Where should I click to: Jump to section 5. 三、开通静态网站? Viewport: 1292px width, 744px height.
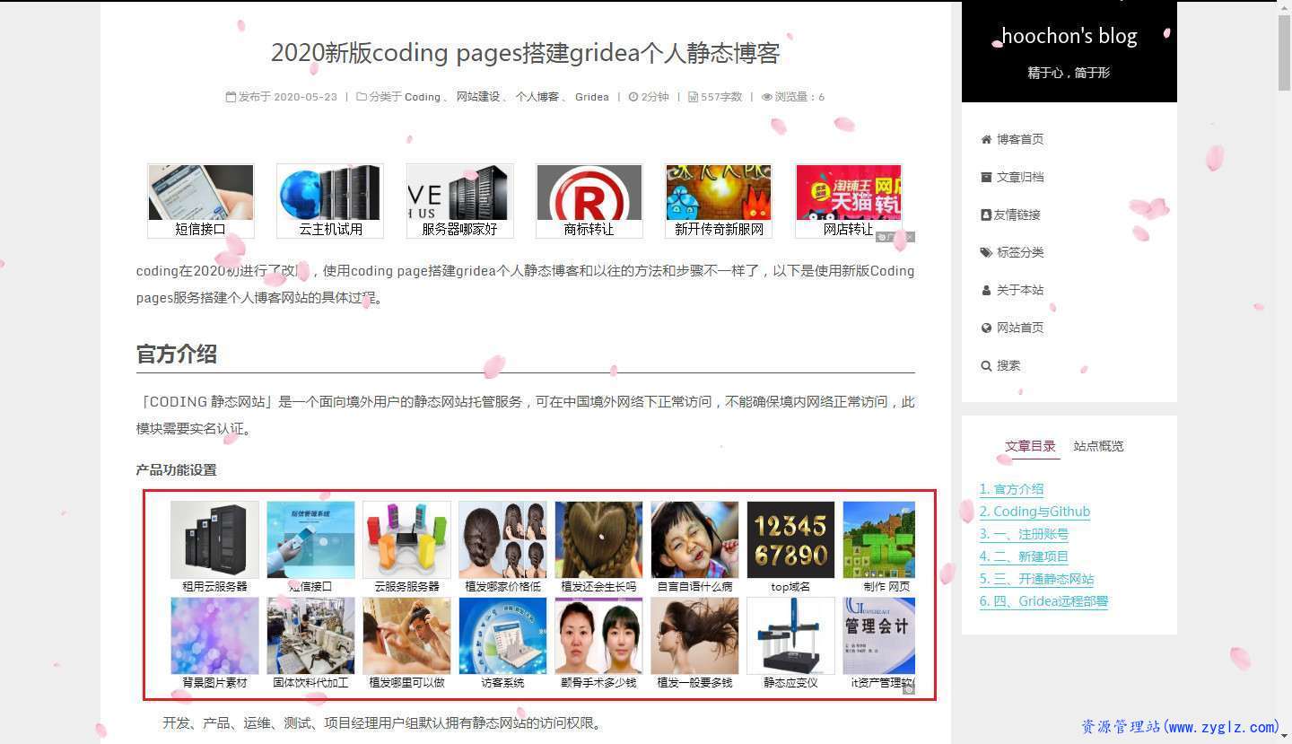(1036, 579)
